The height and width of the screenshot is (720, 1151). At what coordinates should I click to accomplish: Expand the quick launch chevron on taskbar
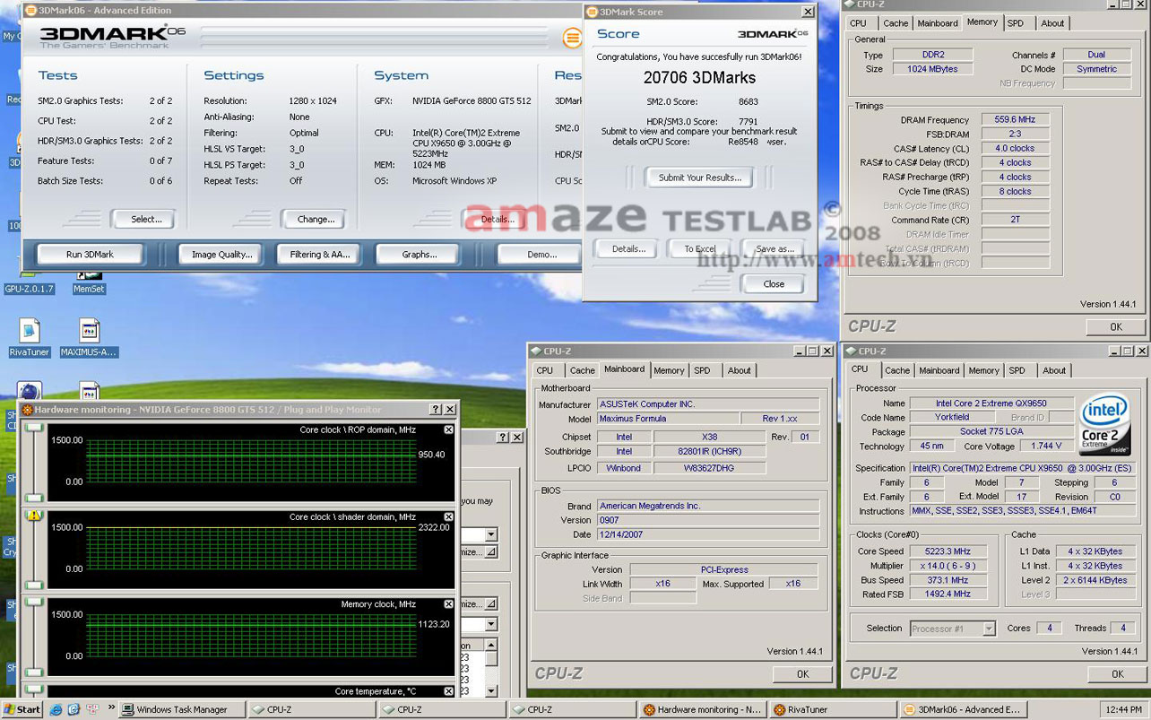pyautogui.click(x=112, y=709)
